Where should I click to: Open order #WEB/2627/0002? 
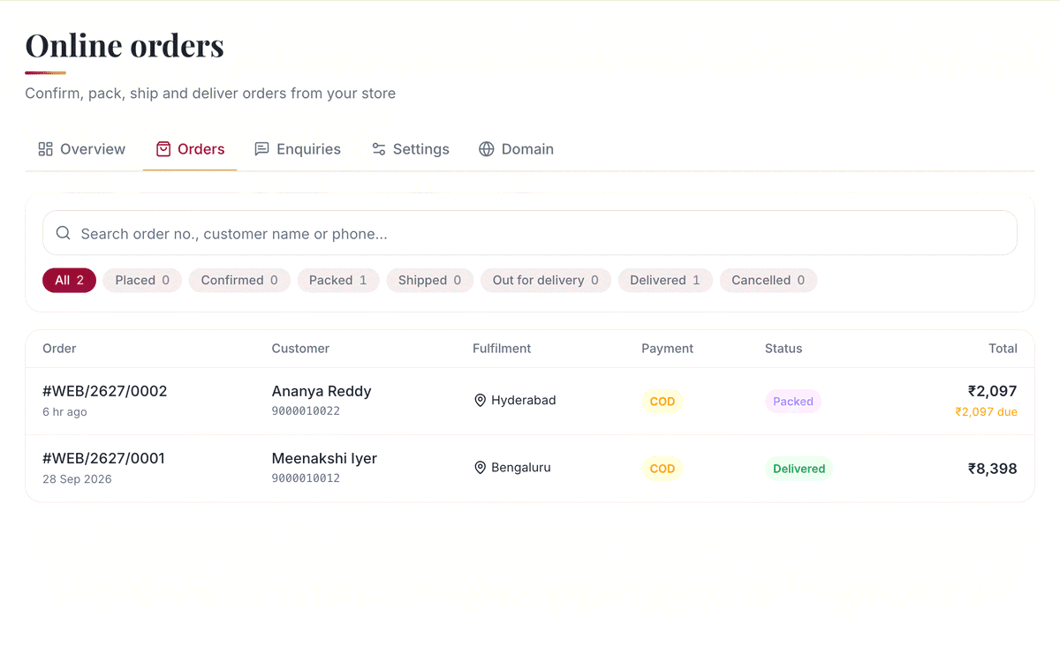pyautogui.click(x=104, y=391)
